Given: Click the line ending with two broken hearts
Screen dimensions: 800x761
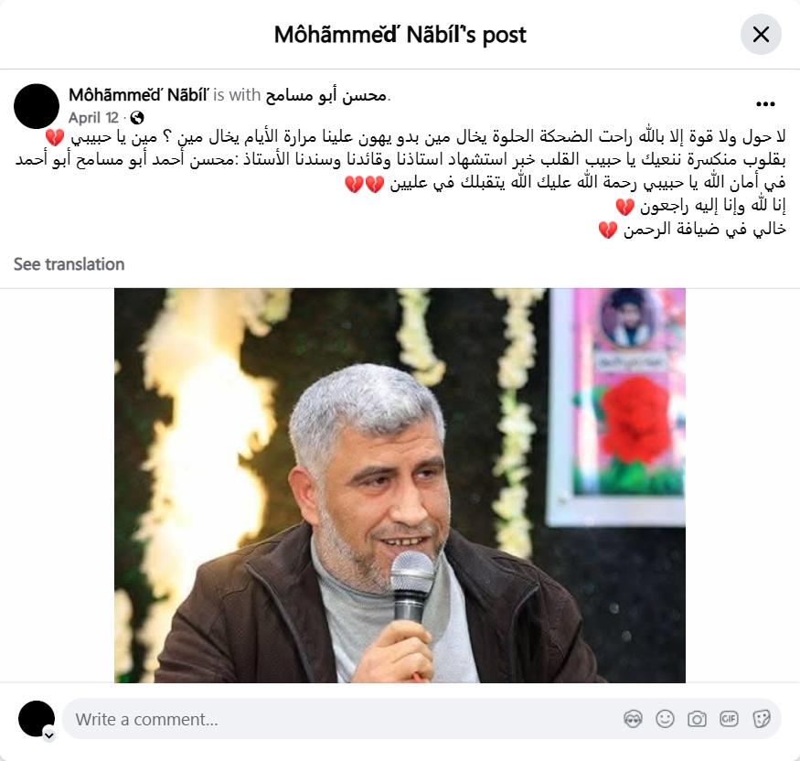Looking at the screenshot, I should click(x=565, y=182).
